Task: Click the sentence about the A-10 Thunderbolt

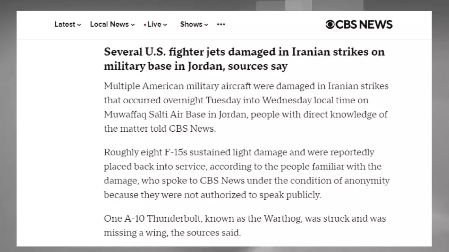Action: pyautogui.click(x=245, y=225)
